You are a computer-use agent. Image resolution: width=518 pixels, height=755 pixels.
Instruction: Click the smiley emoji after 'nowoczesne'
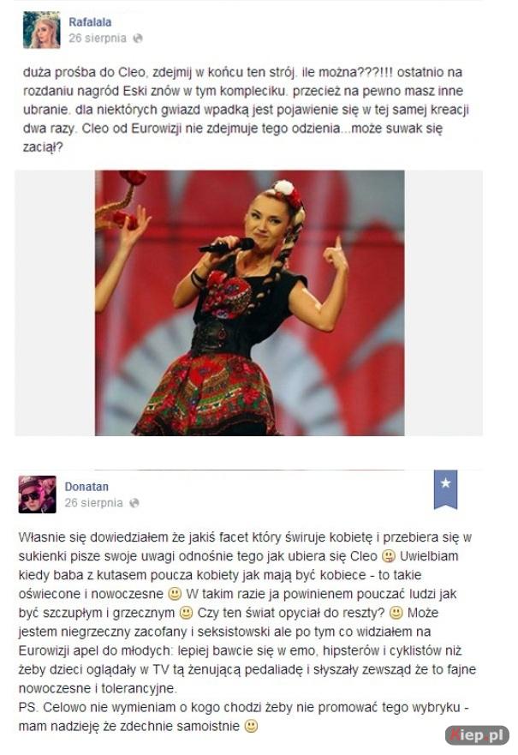[175, 594]
